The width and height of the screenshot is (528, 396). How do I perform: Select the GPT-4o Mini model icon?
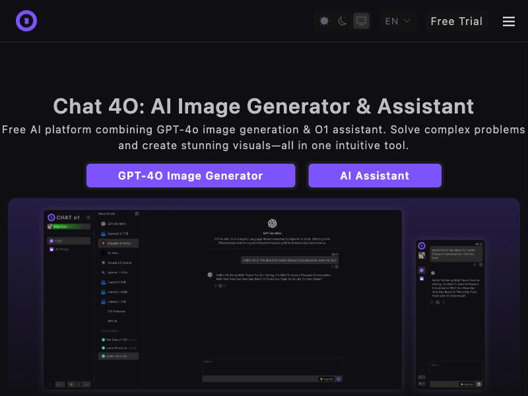coord(103,223)
